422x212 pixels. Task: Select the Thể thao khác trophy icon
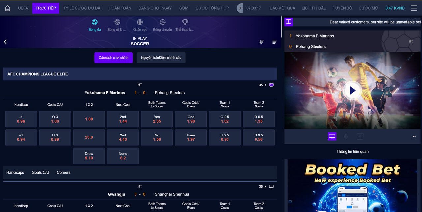[185, 23]
